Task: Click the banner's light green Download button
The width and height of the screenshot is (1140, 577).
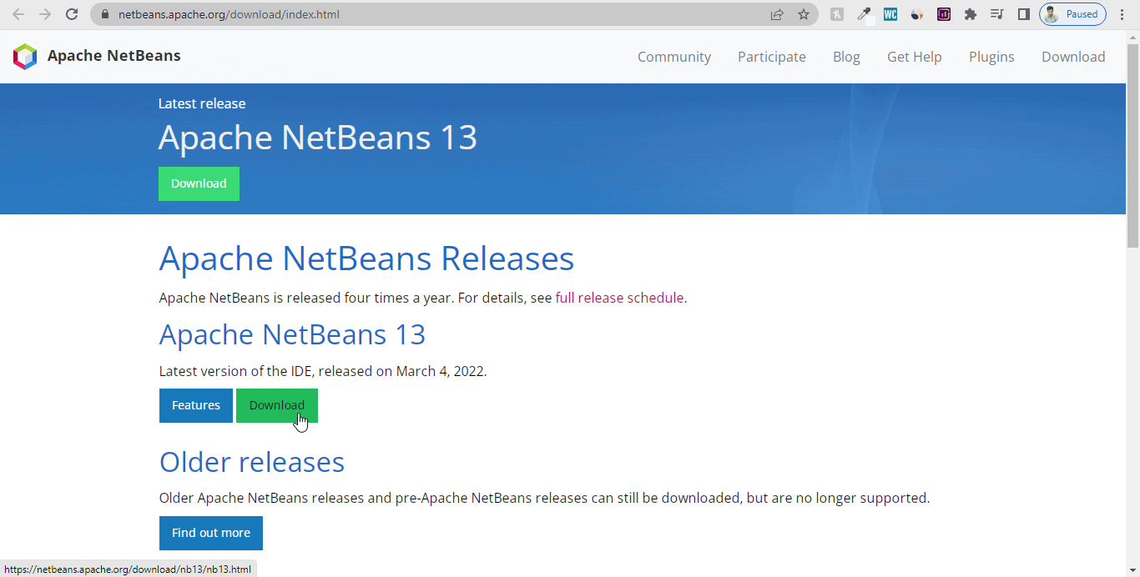Action: pyautogui.click(x=199, y=183)
